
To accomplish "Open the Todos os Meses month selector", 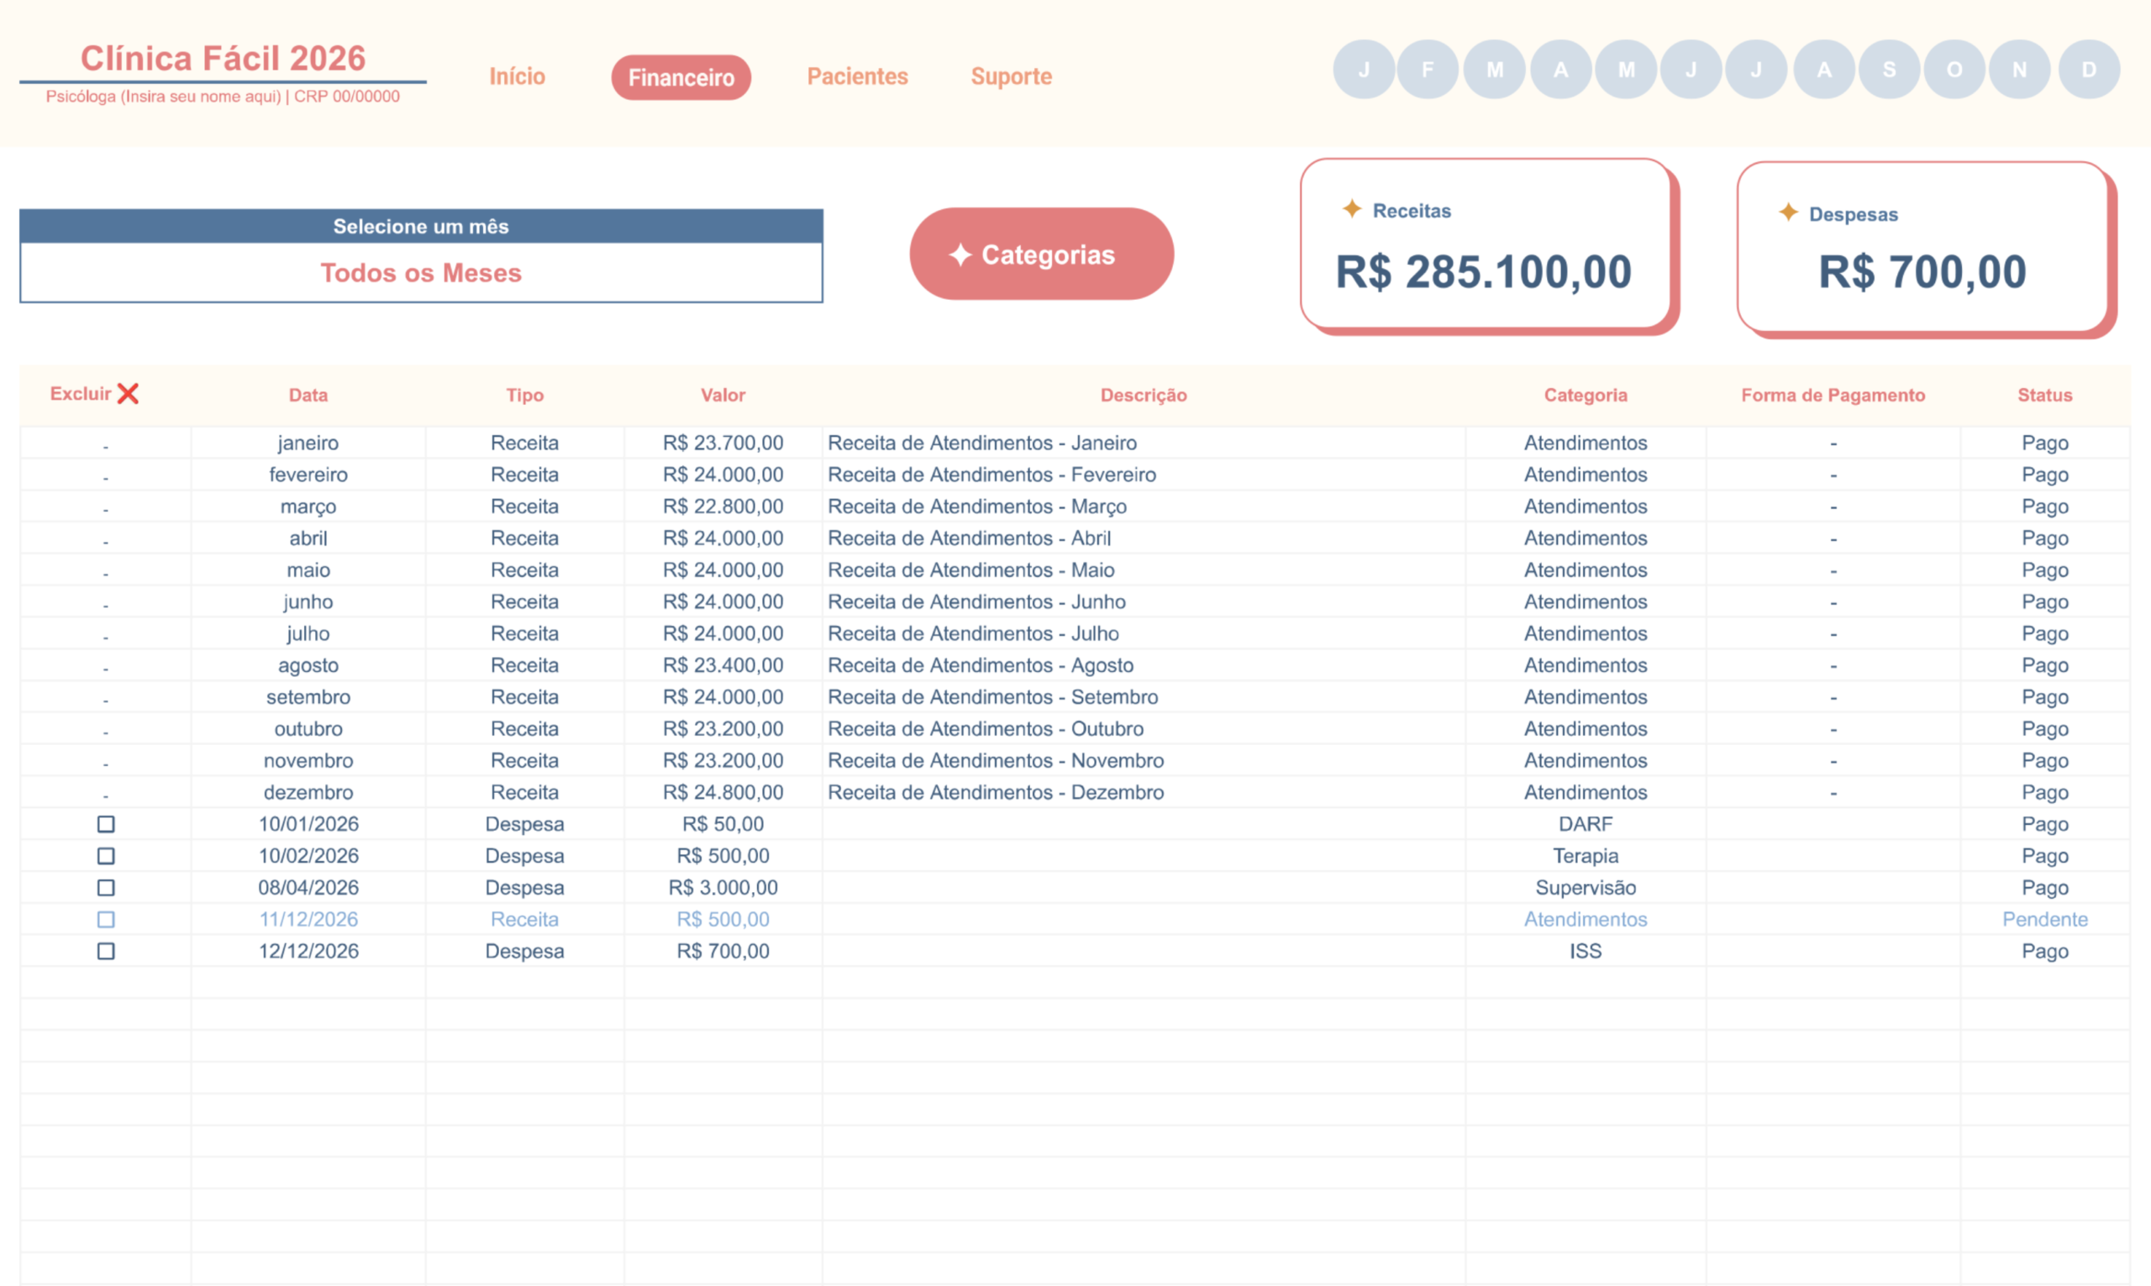I will 421,273.
